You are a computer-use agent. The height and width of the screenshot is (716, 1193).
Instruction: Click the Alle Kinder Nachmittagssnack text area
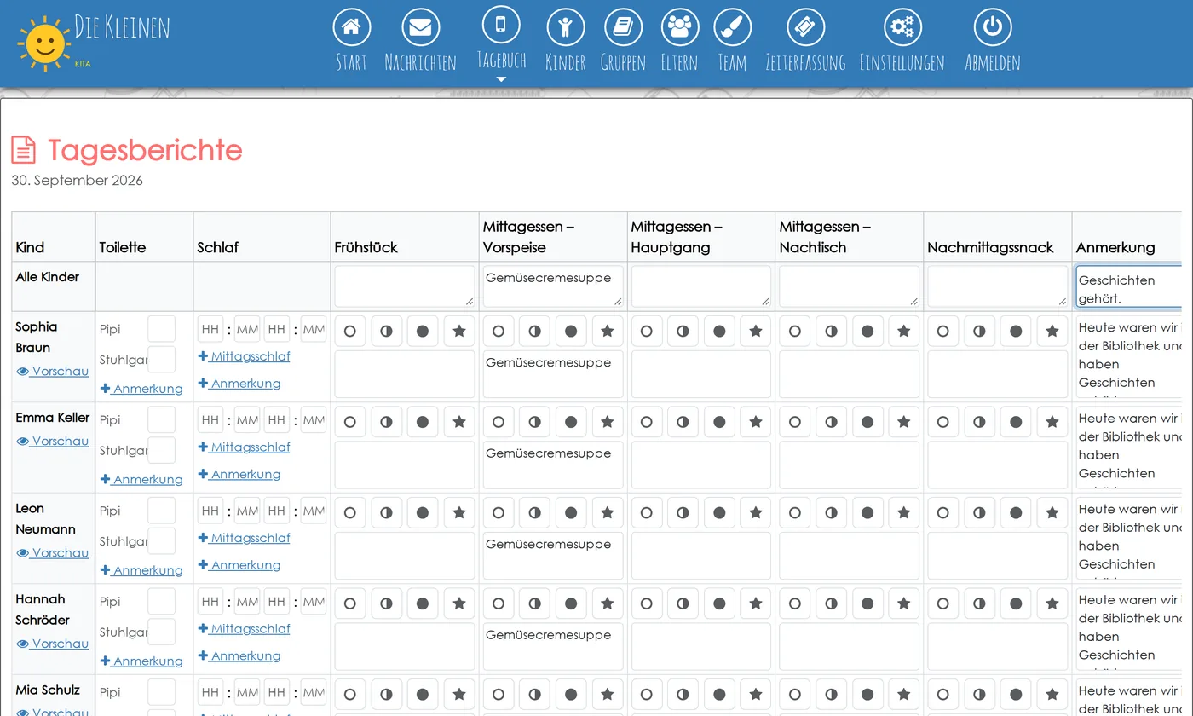pyautogui.click(x=998, y=286)
